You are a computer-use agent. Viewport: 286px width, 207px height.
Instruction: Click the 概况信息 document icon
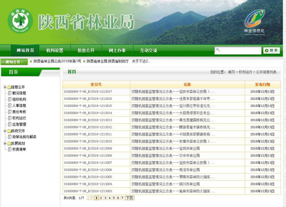coord(9,93)
